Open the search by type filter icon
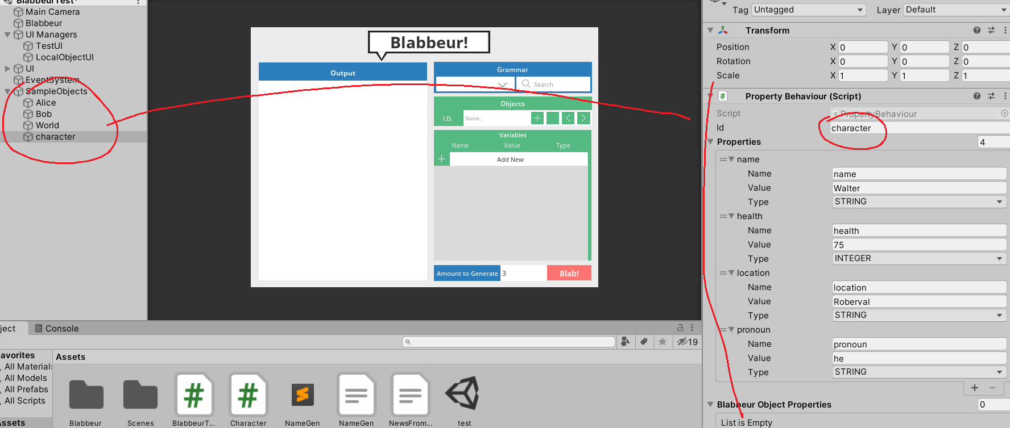1010x428 pixels. click(x=626, y=342)
